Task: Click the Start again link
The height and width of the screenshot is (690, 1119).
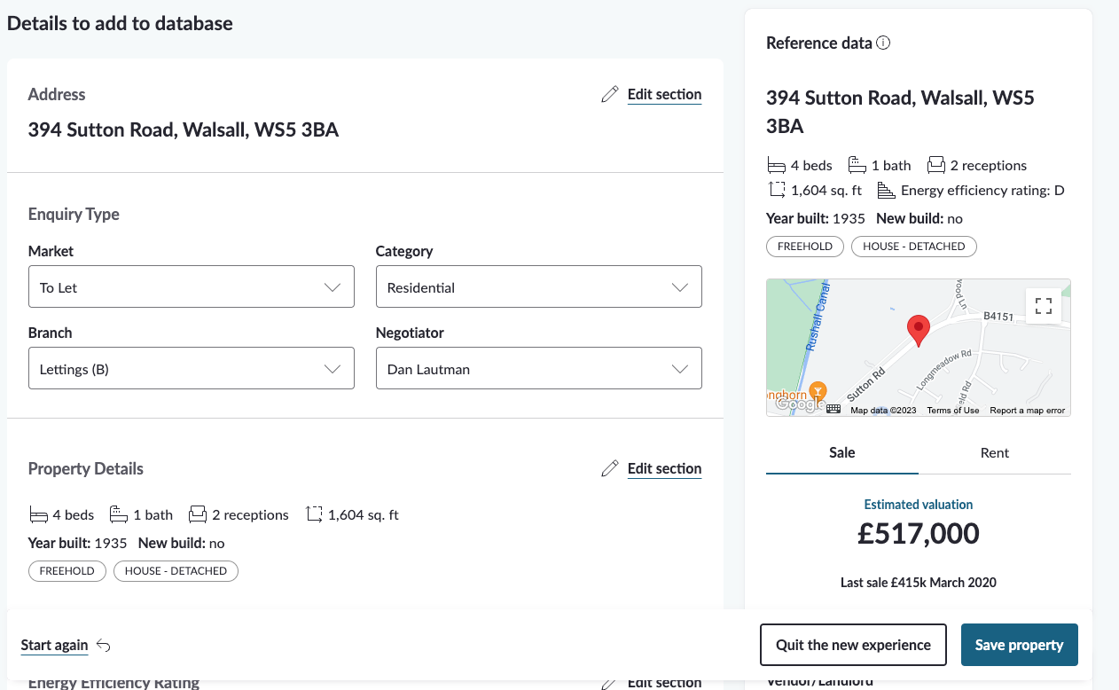Action: (x=54, y=645)
